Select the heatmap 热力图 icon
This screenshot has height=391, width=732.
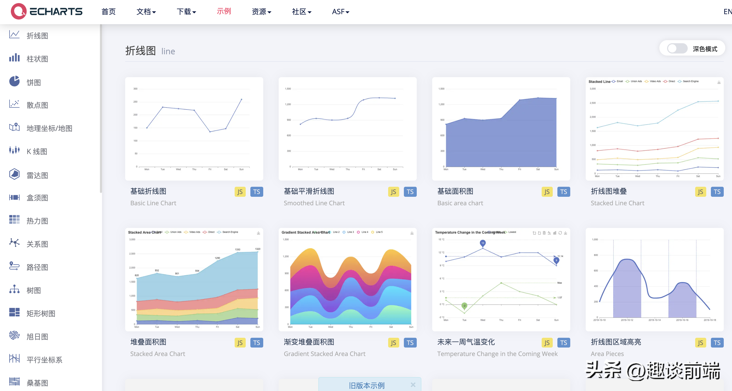click(14, 220)
